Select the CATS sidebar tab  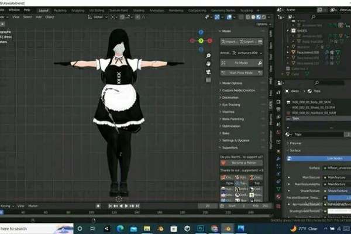[271, 105]
